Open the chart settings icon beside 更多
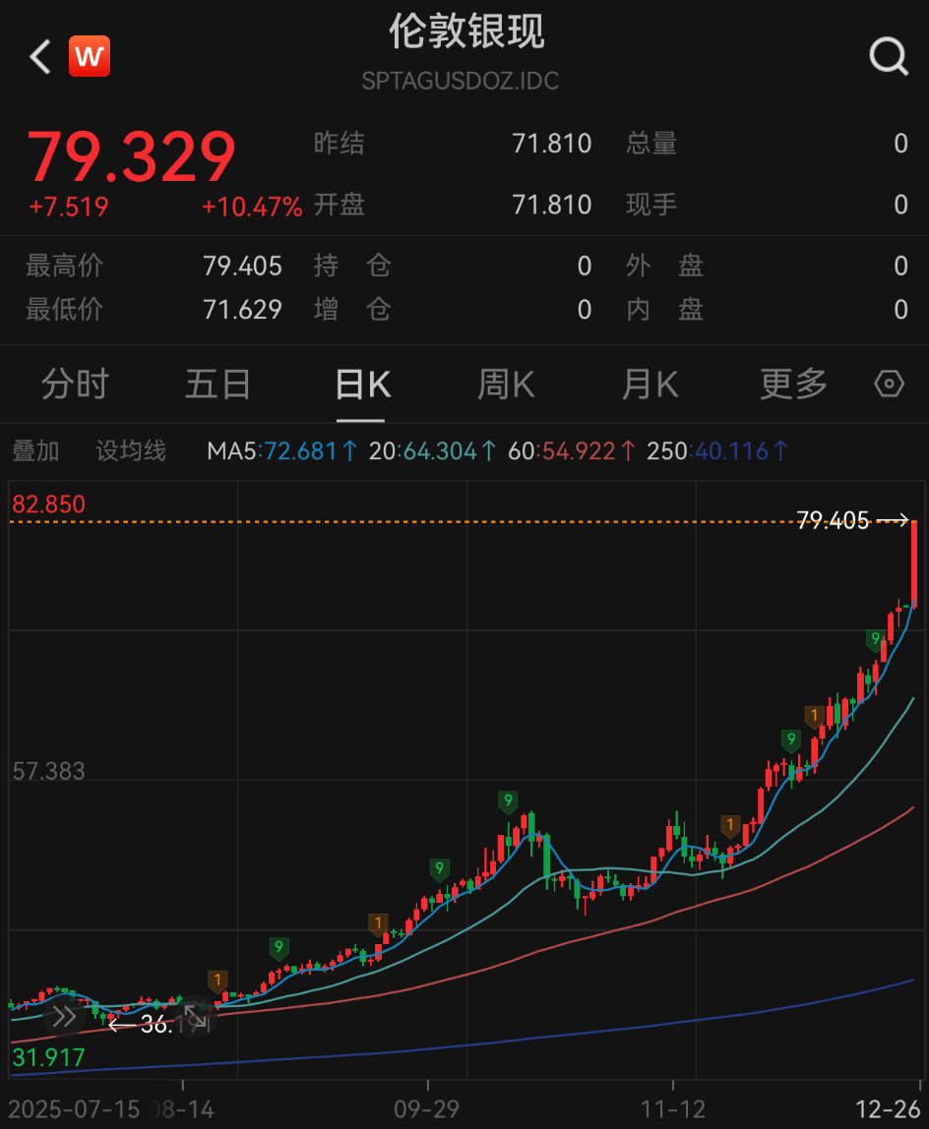Viewport: 929px width, 1129px height. 888,385
